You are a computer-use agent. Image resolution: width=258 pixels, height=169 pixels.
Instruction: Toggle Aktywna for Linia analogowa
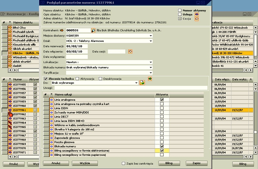tap(162, 100)
